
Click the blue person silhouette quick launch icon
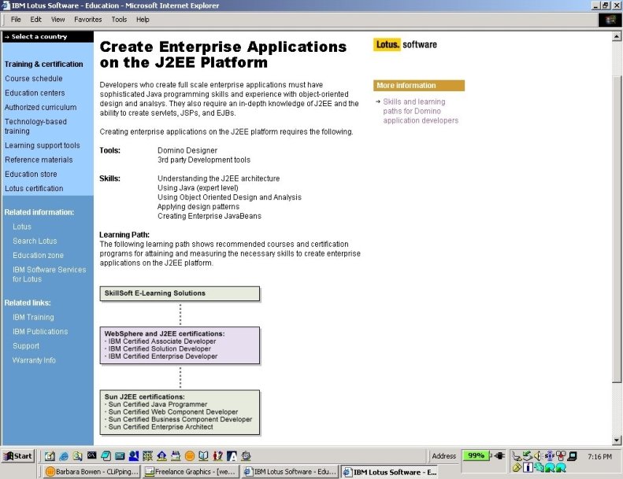(134, 456)
